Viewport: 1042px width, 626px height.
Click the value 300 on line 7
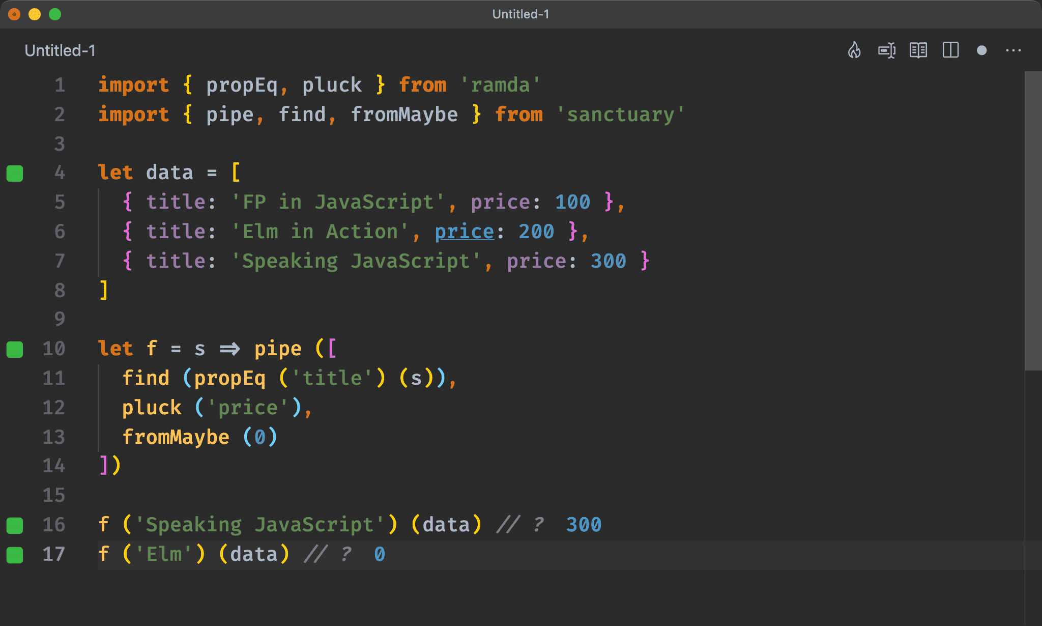(x=609, y=261)
